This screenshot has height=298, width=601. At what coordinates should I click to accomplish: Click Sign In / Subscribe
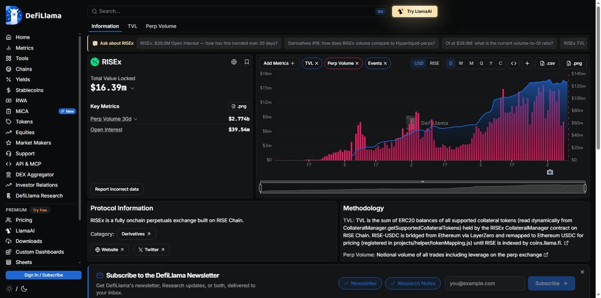tap(44, 275)
